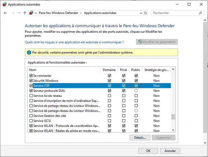Toggle Privé checkbox for Serveur protocole DIAL

pyautogui.click(x=123, y=91)
